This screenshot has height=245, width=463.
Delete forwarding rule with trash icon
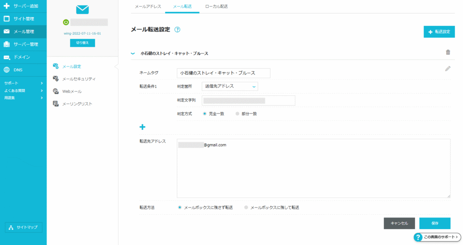[x=448, y=52]
